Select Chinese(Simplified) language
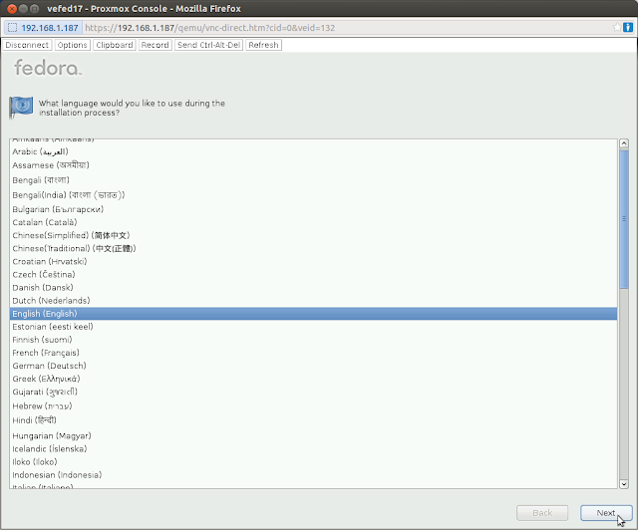This screenshot has width=638, height=530. click(313, 235)
